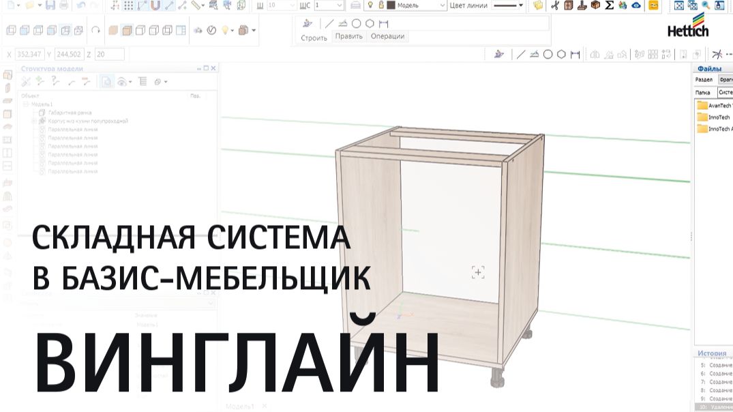Click the wardrobe cabinet icon beside scissors
733x412 pixels.
(x=569, y=5)
